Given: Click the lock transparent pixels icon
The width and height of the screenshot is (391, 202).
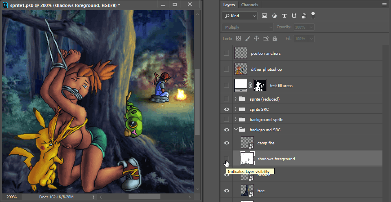Looking at the screenshot, I should coord(238,38).
